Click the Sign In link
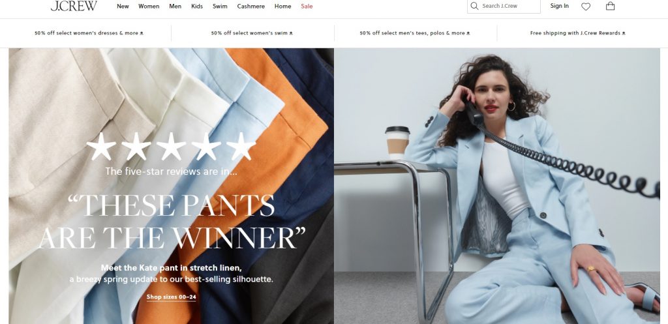The image size is (668, 324). (559, 6)
